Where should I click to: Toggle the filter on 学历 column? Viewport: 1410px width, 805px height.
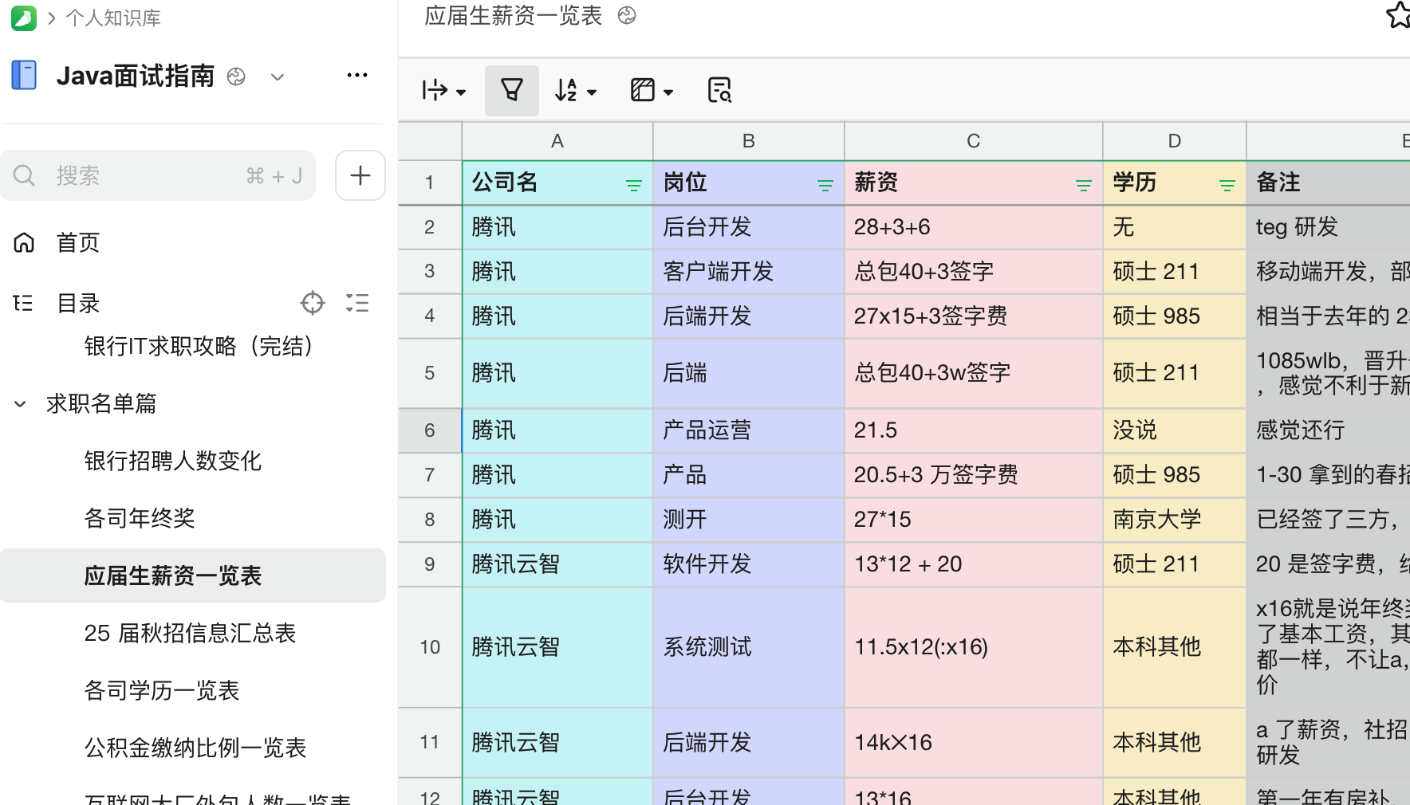tap(1227, 185)
